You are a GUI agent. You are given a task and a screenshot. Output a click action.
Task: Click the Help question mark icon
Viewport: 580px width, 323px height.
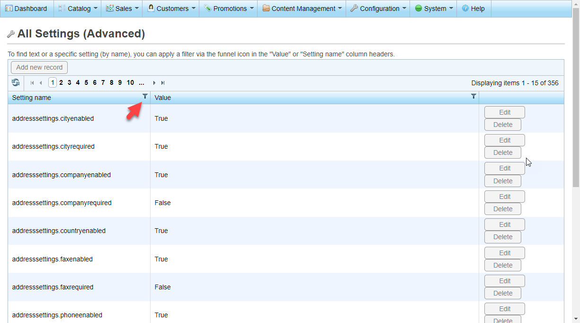[465, 9]
